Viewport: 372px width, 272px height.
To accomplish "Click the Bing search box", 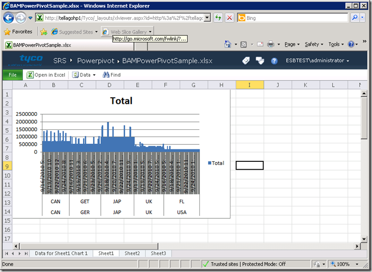I will click(292, 18).
